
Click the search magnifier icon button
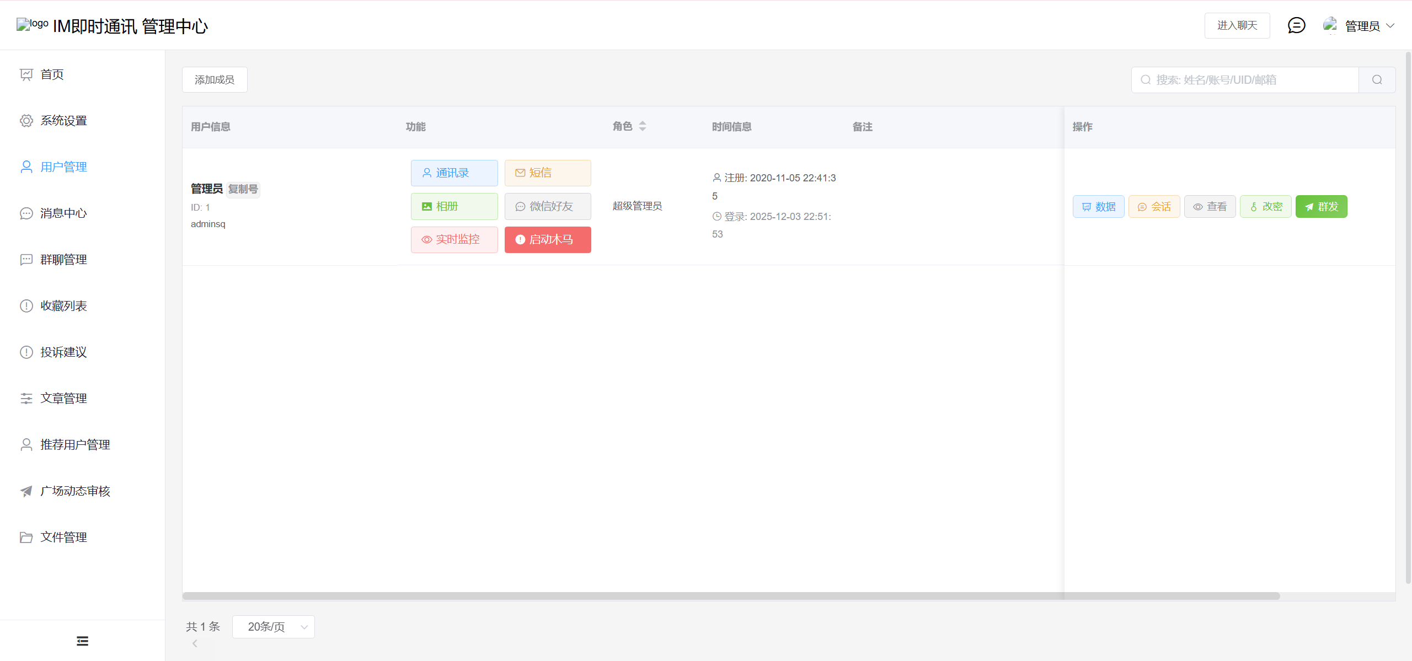point(1377,80)
